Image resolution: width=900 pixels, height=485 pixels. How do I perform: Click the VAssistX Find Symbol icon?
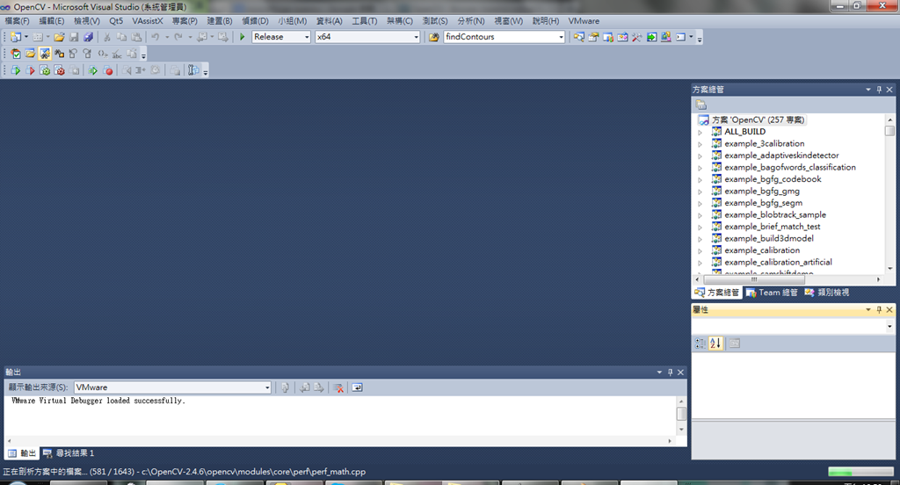[x=16, y=54]
